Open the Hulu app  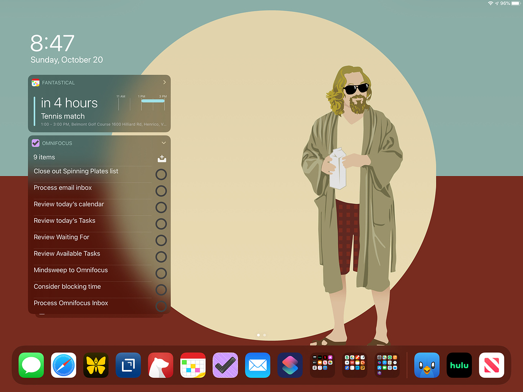[459, 365]
